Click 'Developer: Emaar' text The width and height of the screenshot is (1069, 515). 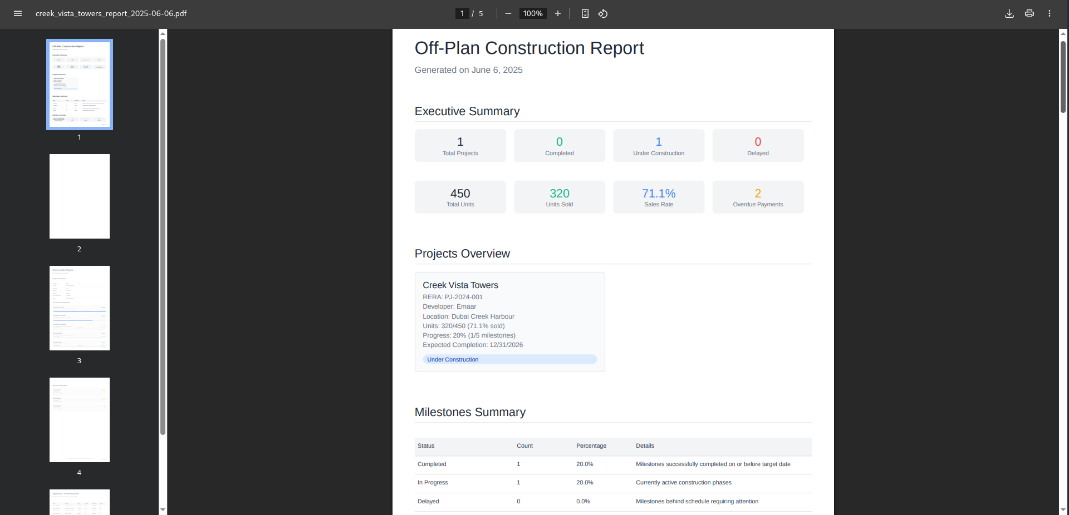[449, 306]
